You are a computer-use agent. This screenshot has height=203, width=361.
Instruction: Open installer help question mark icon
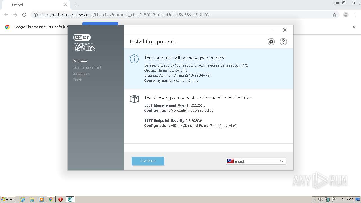(283, 42)
